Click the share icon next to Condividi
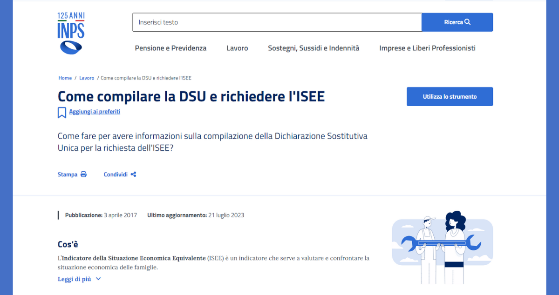The width and height of the screenshot is (559, 295). 134,174
